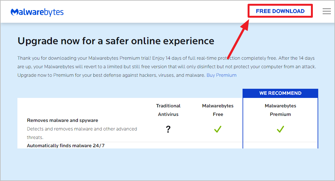Click the Traditional Antivirus column header
The width and height of the screenshot is (335, 181).
168,110
